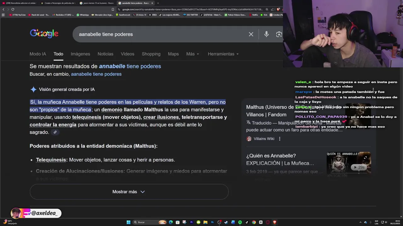Start voice search via microphone icon

click(x=266, y=34)
